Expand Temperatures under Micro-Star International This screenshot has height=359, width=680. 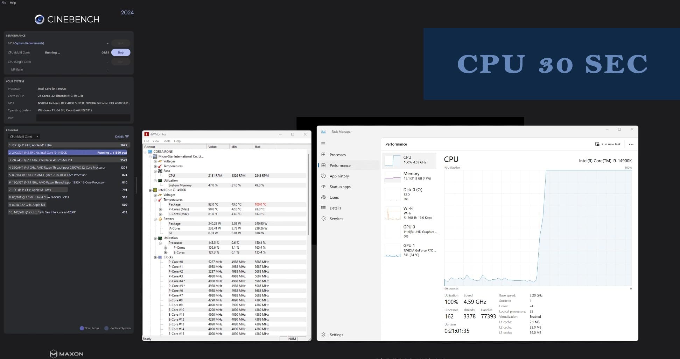(155, 166)
